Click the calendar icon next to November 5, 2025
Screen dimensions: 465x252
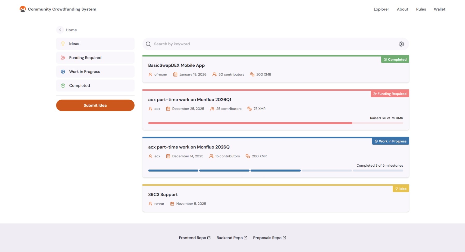tap(172, 204)
